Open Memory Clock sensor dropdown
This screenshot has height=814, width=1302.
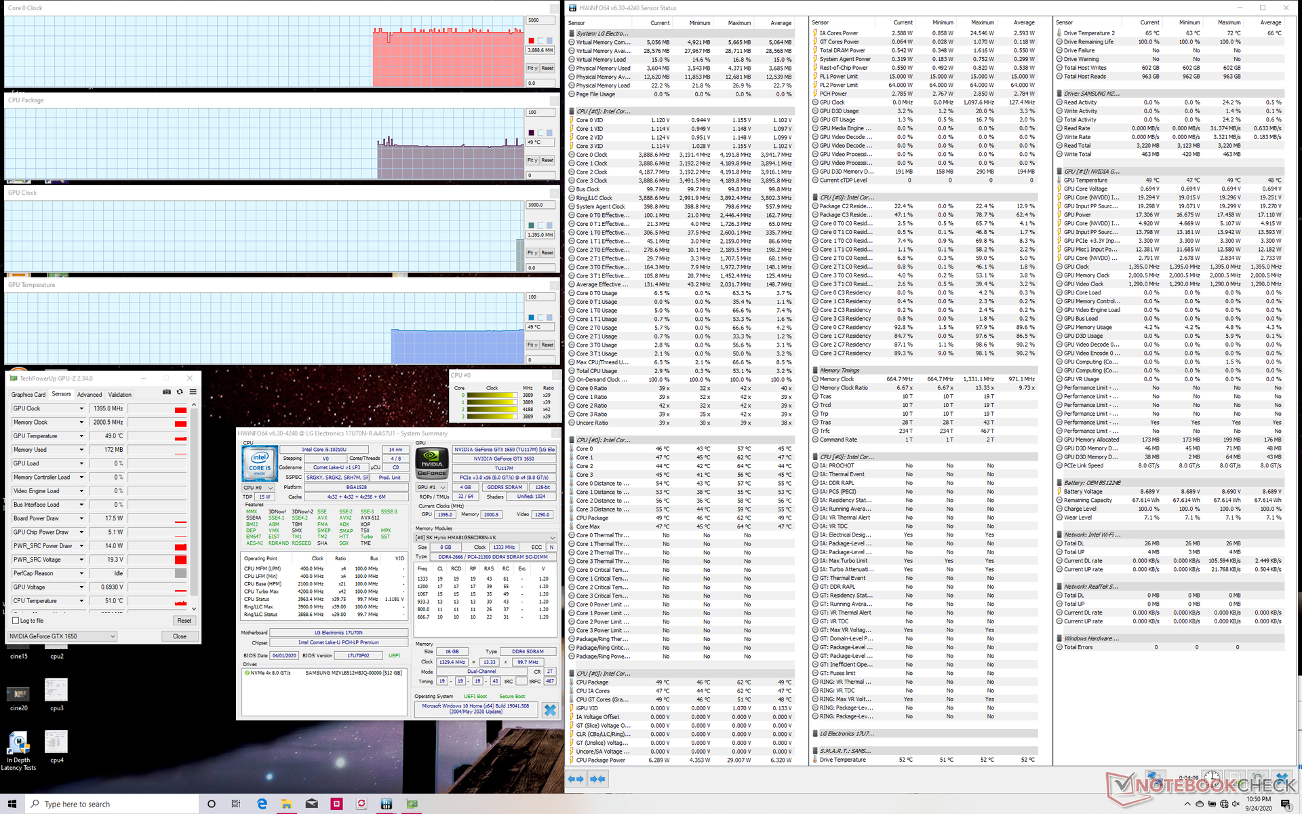click(81, 423)
